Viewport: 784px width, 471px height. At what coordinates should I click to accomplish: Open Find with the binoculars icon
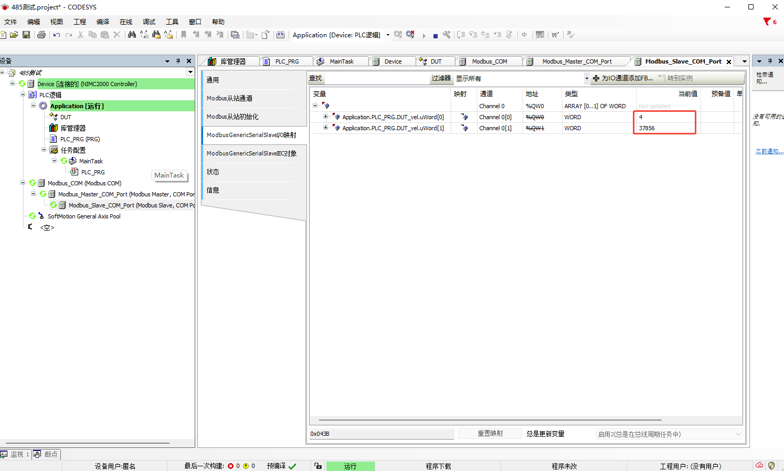(132, 35)
